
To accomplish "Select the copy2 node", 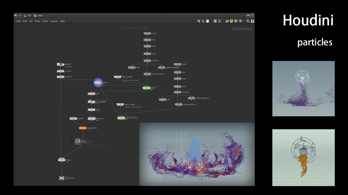I will click(177, 86).
